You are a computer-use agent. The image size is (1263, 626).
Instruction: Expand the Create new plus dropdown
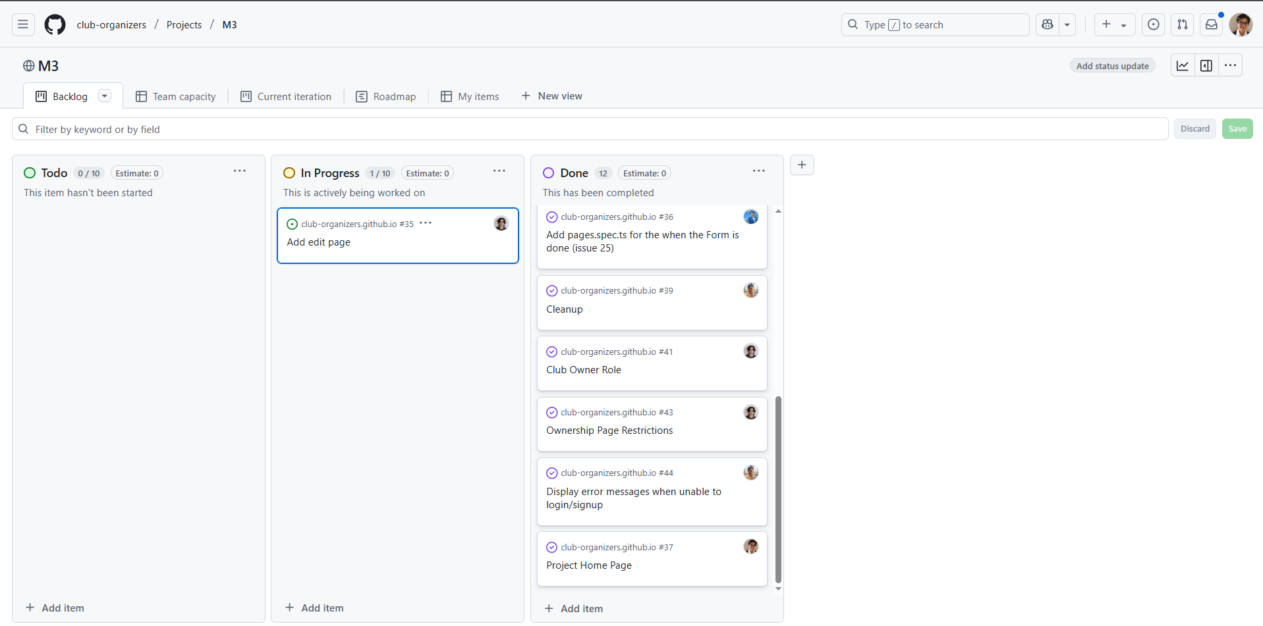pyautogui.click(x=1114, y=25)
